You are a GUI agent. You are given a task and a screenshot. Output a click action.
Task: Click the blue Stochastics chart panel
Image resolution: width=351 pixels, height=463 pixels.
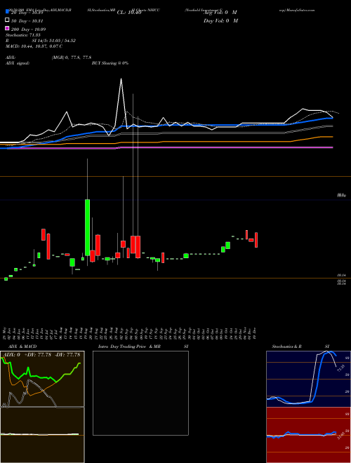[308, 379]
